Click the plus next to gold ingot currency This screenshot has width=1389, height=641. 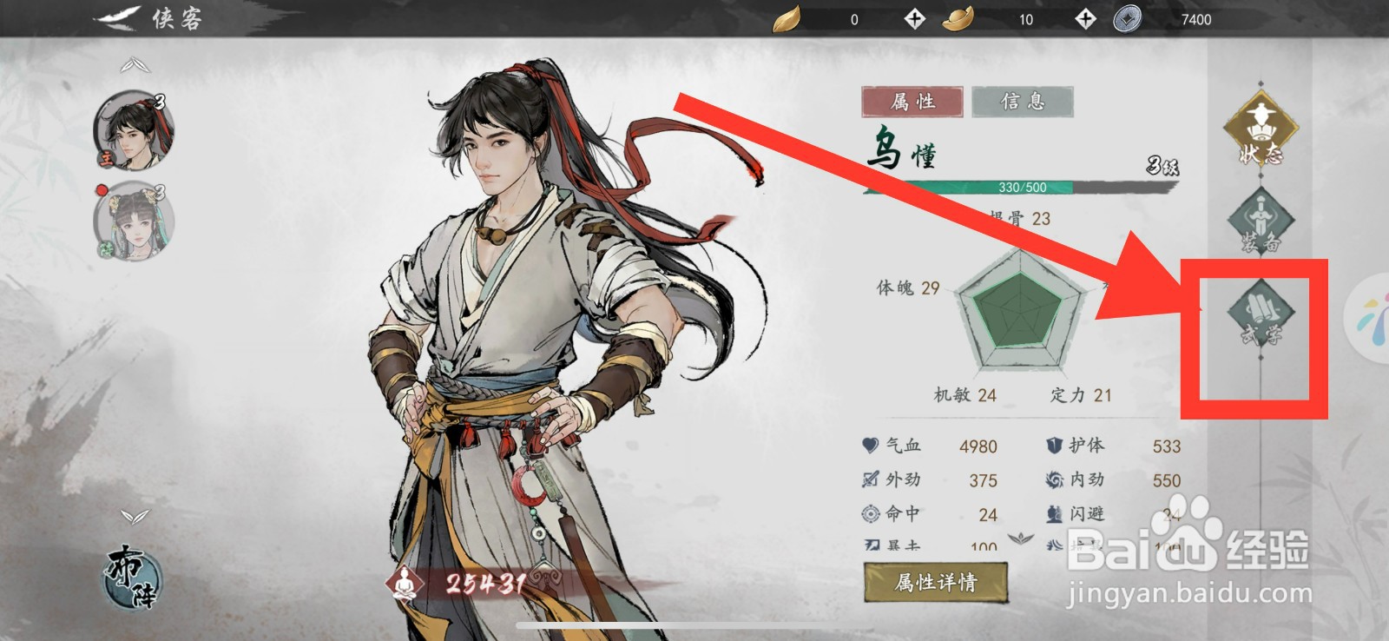click(x=1085, y=18)
